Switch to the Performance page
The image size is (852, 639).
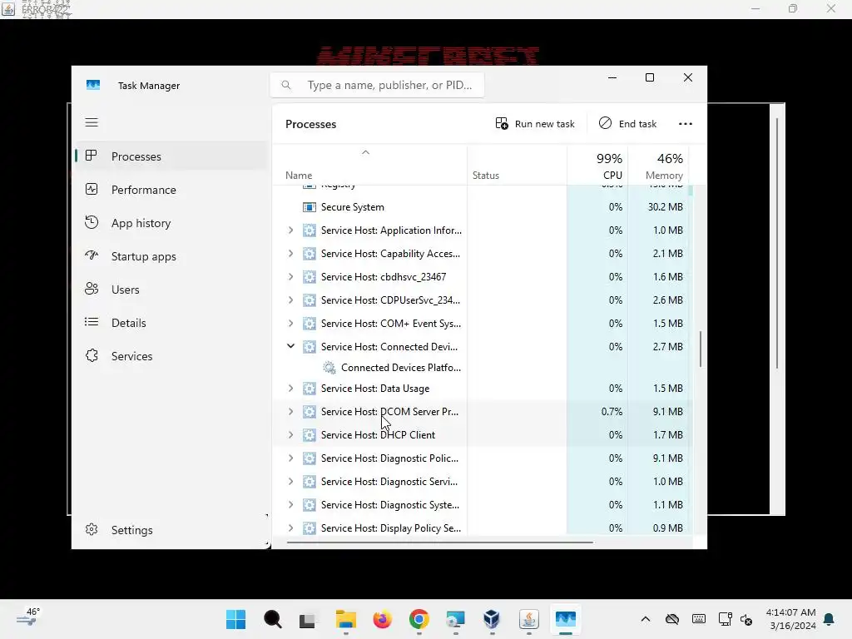(171, 190)
